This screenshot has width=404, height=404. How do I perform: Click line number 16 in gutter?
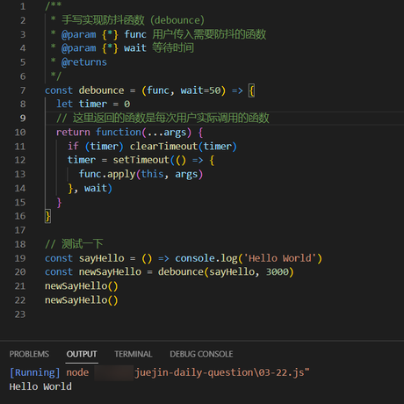(x=20, y=216)
